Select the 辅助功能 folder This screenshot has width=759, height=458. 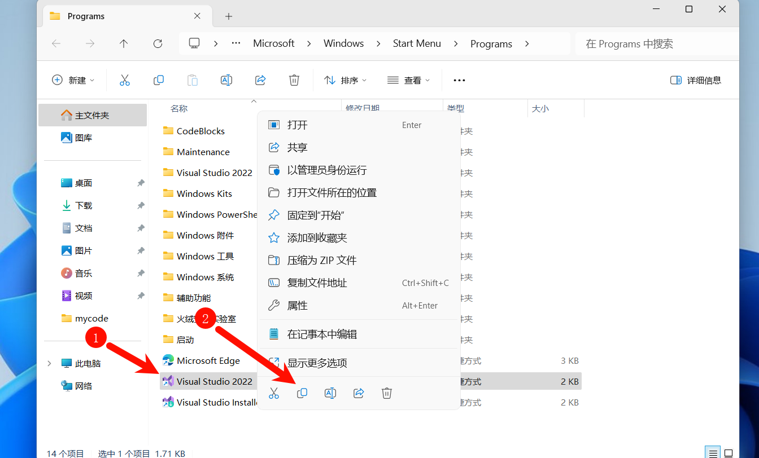[194, 298]
